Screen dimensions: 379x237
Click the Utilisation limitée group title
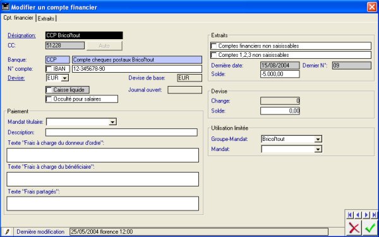tap(230, 128)
